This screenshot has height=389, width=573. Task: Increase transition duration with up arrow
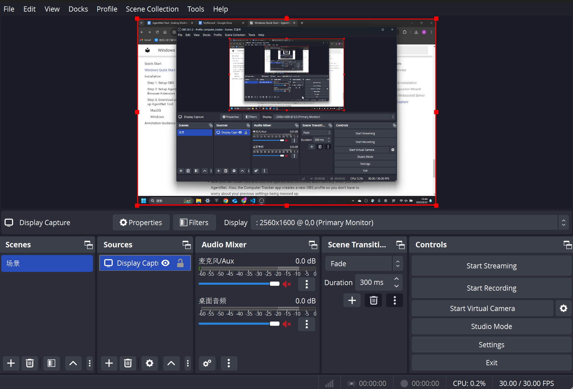click(396, 279)
